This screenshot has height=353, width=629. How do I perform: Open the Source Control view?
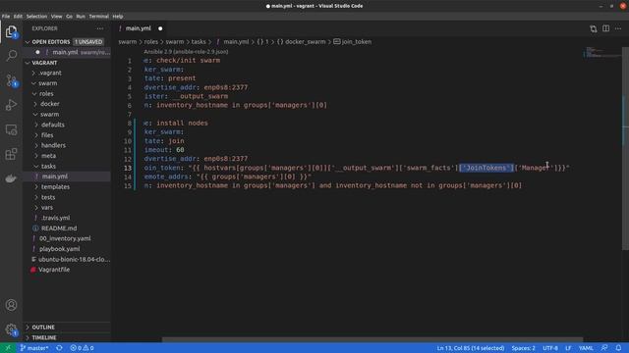tap(11, 80)
